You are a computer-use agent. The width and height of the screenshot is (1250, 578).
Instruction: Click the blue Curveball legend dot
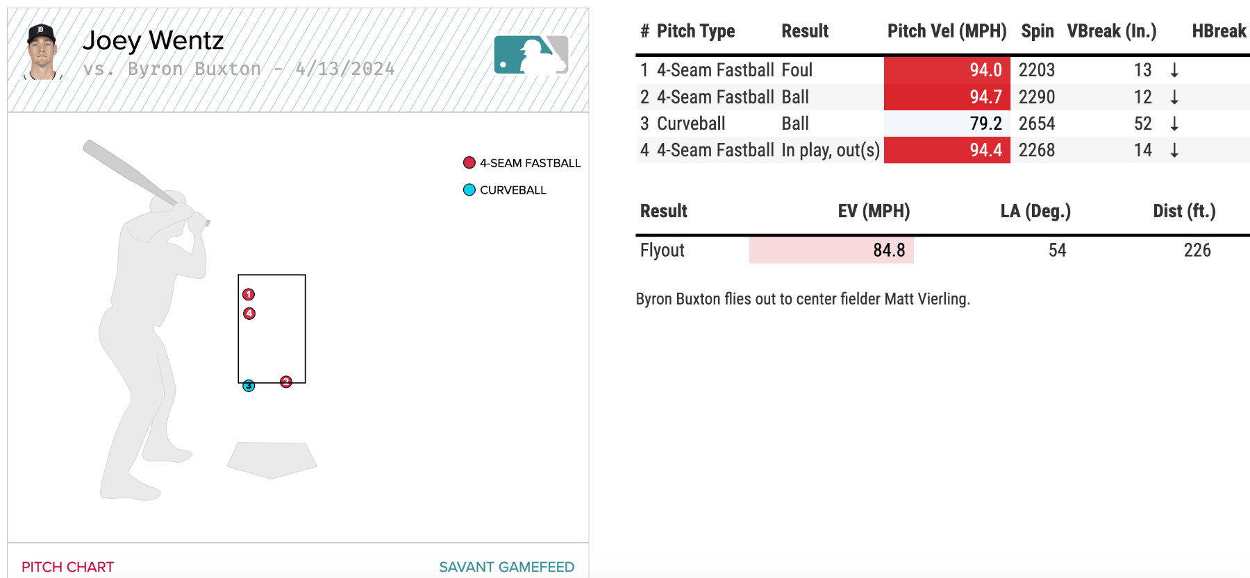pos(469,190)
